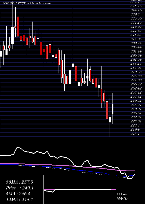Screen dimensions: 145x204
Task: Click the 253.82 price axis label
Action: click(x=136, y=97)
